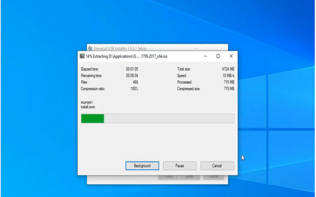Image resolution: width=316 pixels, height=197 pixels.
Task: Click the Processed label
Action: click(x=184, y=82)
